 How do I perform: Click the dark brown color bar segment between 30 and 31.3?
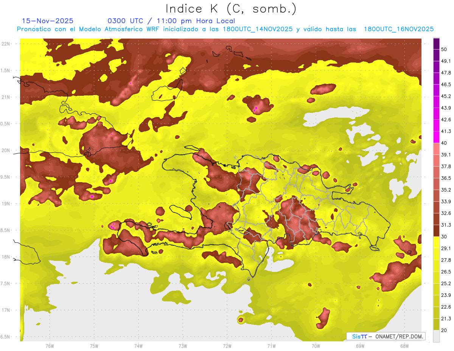(436, 231)
